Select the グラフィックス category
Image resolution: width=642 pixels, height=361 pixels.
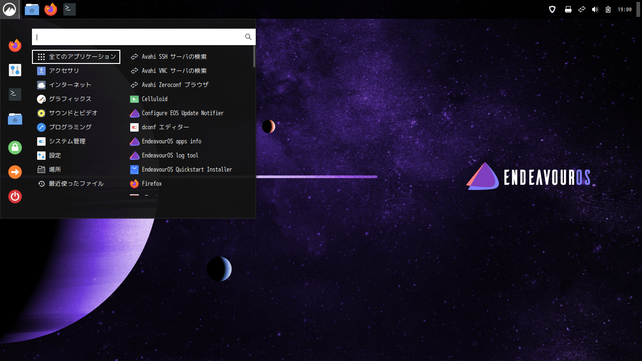[x=76, y=99]
